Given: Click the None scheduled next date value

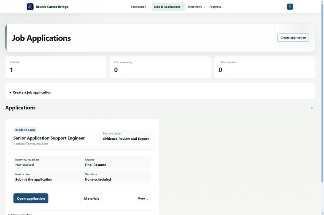Looking at the screenshot, I should (98, 179).
